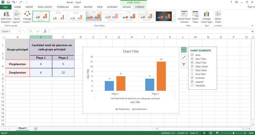Enable Trendline checkbox
The width and height of the screenshot is (255, 135).
click(192, 85)
